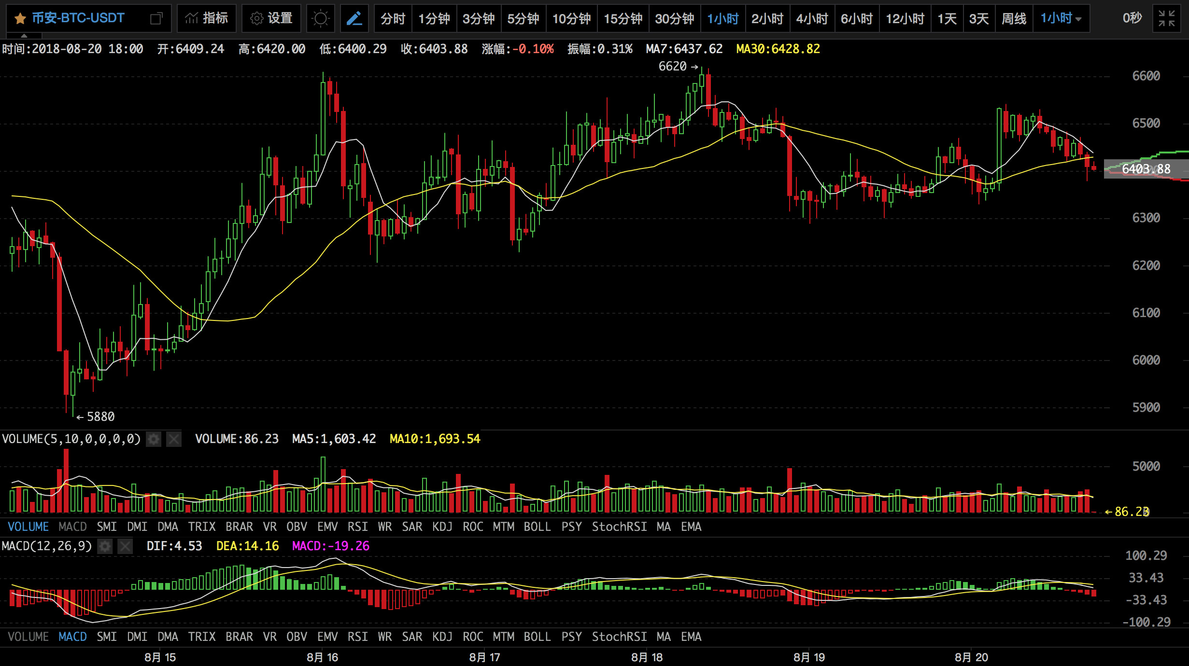Select SAR in the MACD panel indicator row
1189x666 pixels.
[412, 637]
